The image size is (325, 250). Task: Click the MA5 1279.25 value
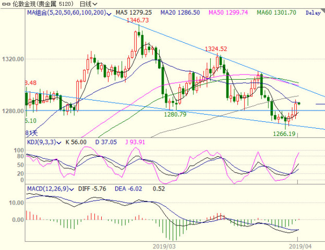(134, 12)
